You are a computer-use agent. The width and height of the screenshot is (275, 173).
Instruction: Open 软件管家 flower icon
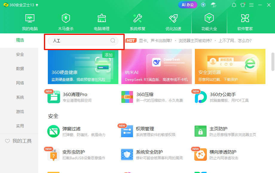pos(245,18)
